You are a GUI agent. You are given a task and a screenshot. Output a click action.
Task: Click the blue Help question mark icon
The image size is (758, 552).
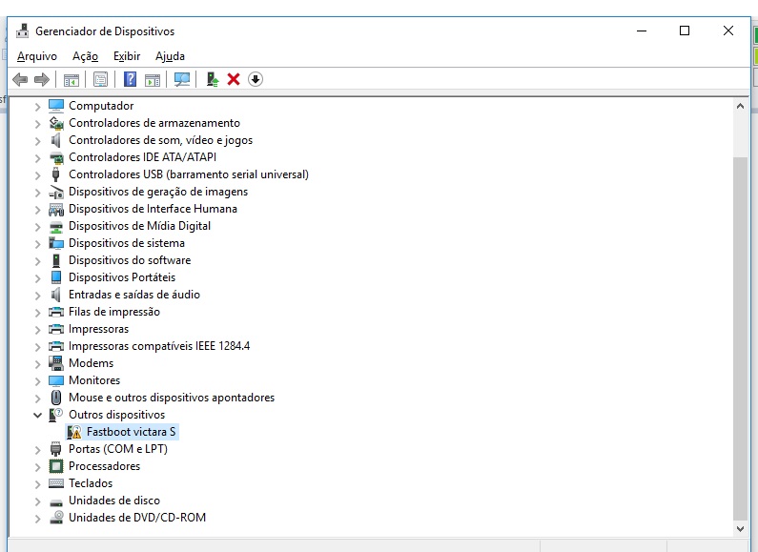(x=130, y=79)
